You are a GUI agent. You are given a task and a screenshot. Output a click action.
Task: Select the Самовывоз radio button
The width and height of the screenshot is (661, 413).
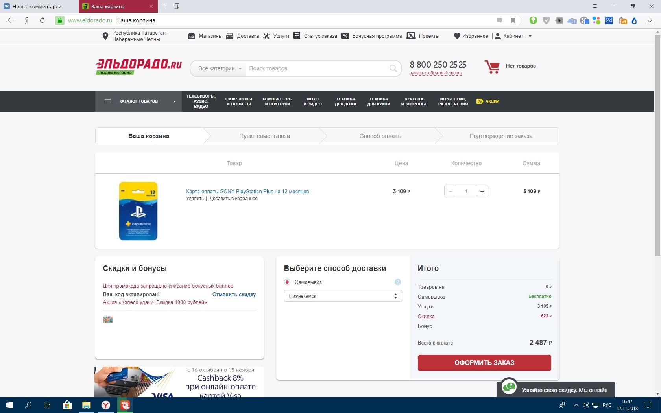coord(287,282)
